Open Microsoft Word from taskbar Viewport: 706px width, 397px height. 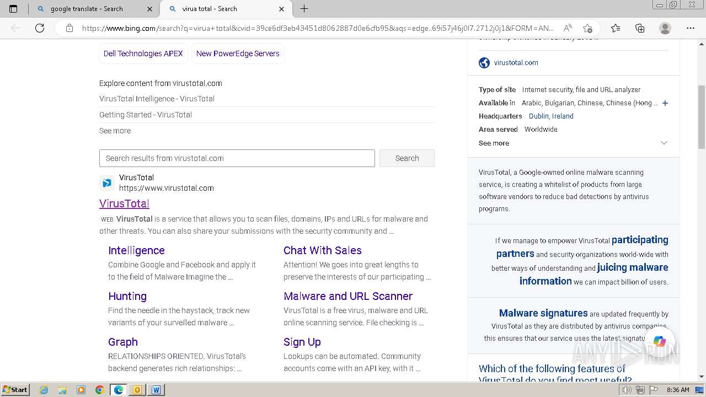point(156,390)
